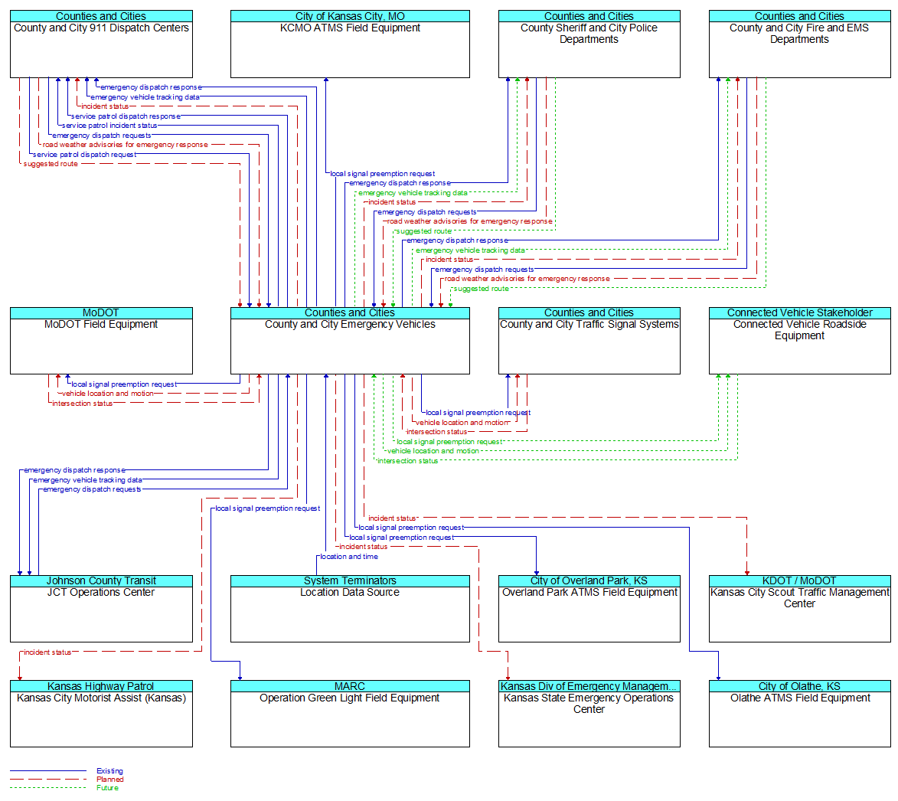Click Kansas City Scout Traffic Management Center
Screen dimensions: 898x801
pyautogui.click(x=799, y=609)
